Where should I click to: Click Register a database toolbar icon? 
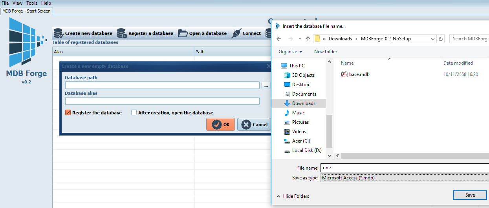tap(122, 33)
